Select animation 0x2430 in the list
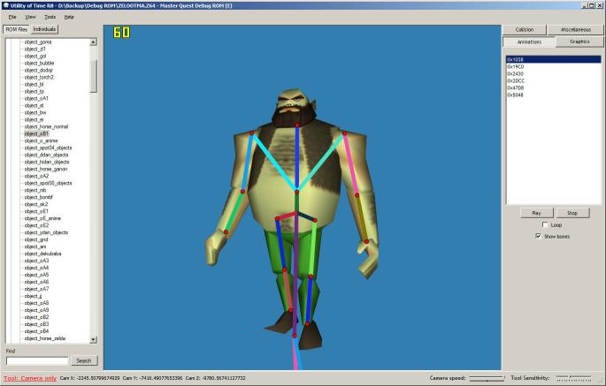Screen dimensions: 606x386 coord(554,73)
